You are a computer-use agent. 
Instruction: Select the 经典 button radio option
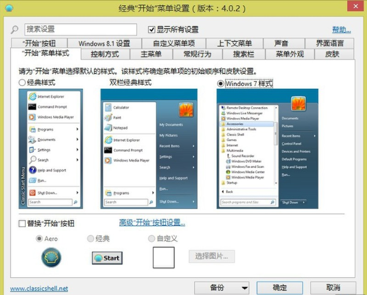point(90,239)
